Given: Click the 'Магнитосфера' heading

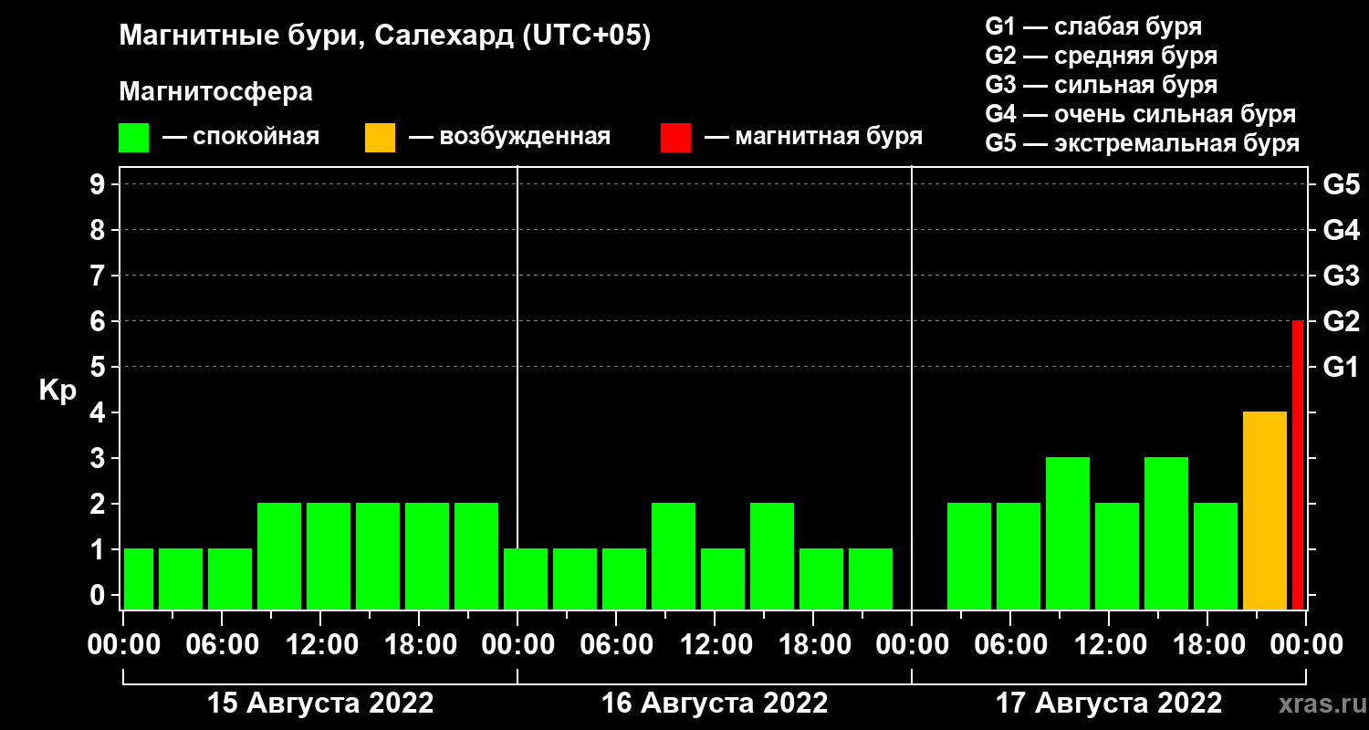Looking at the screenshot, I should 216,92.
